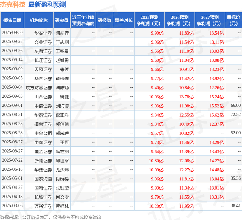Click the 13.92亿 forecast value
The width and height of the screenshot is (242, 220).
click(x=216, y=78)
